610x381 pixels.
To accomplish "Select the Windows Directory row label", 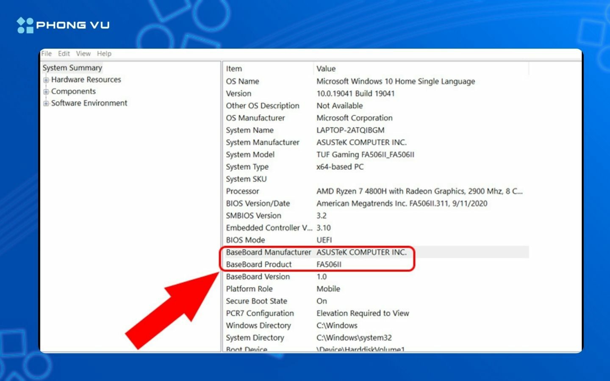I will pyautogui.click(x=258, y=326).
